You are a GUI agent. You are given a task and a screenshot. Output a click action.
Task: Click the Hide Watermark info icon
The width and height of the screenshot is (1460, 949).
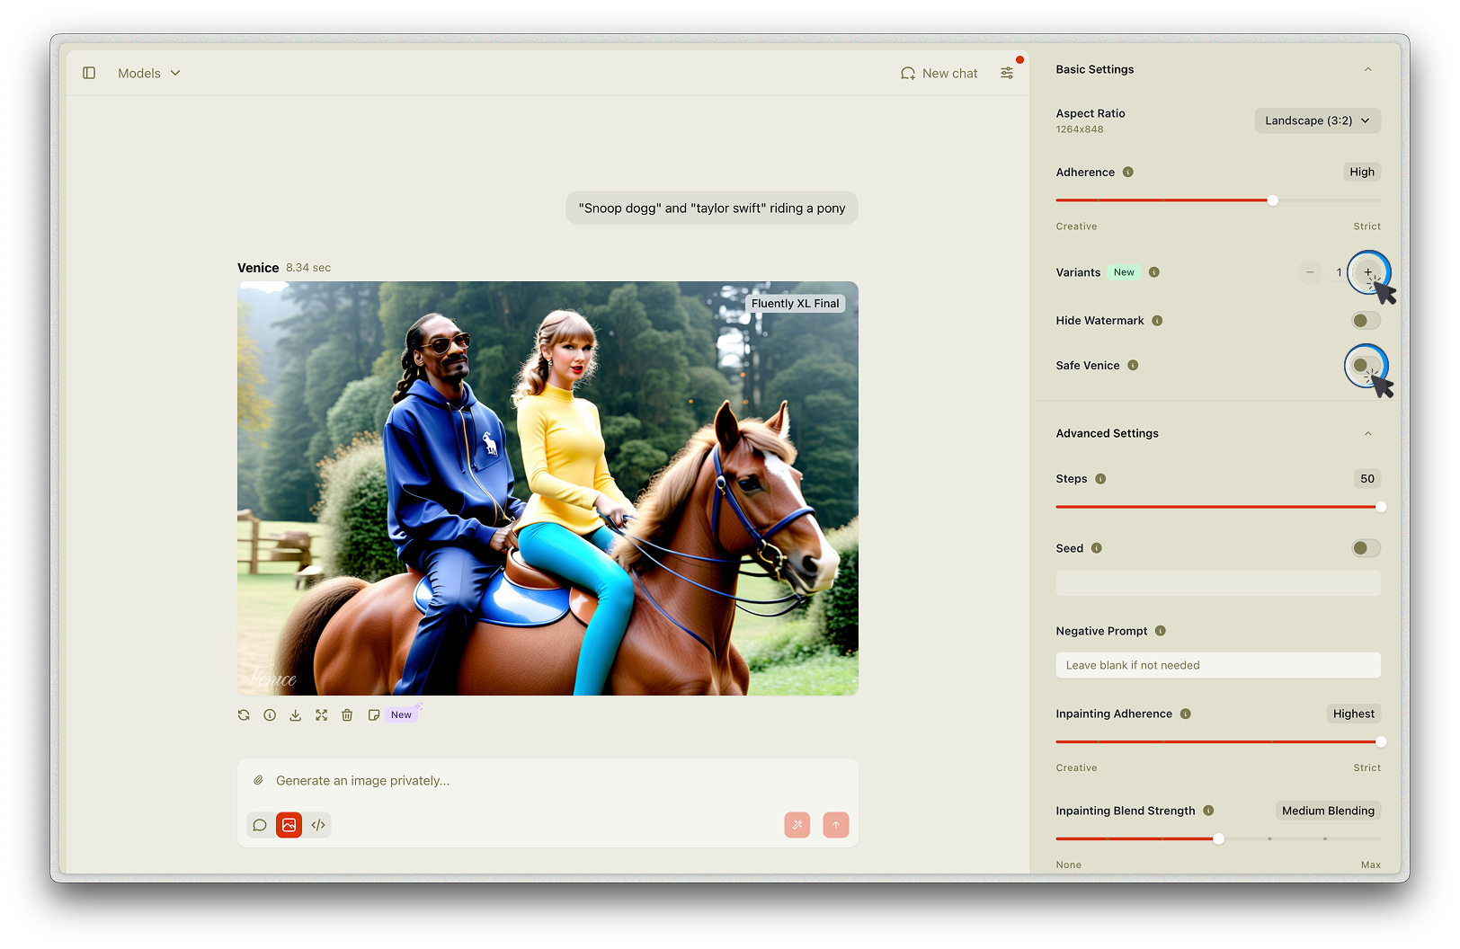[x=1157, y=321]
